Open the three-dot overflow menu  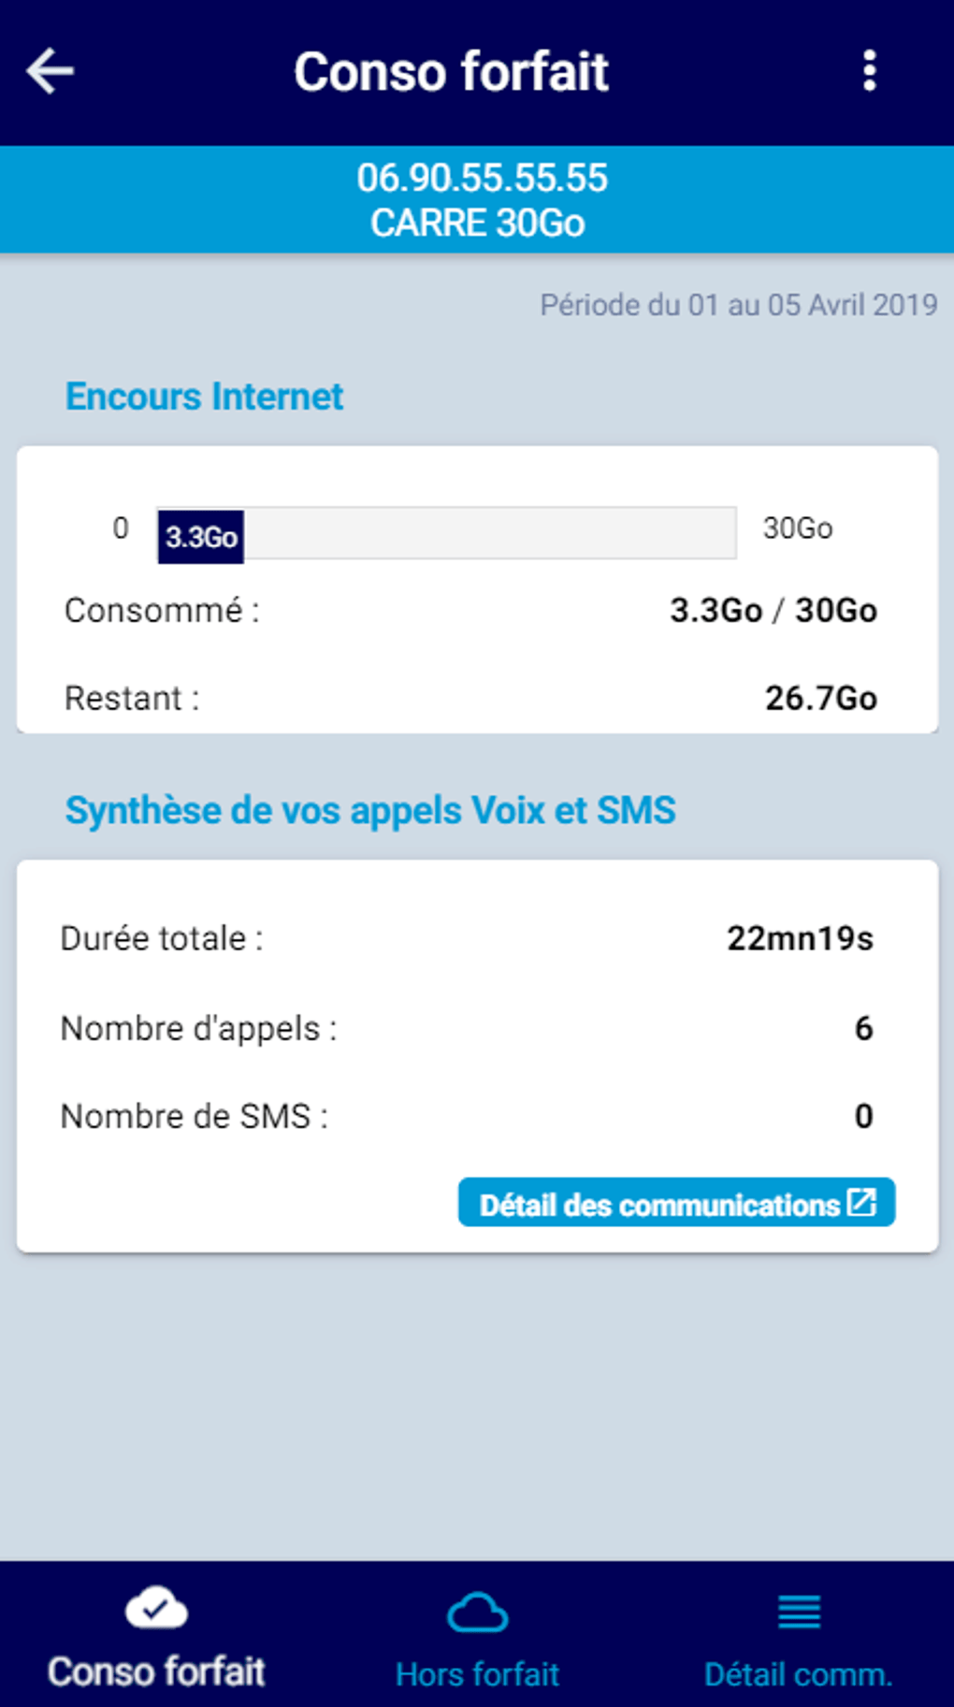click(x=869, y=71)
